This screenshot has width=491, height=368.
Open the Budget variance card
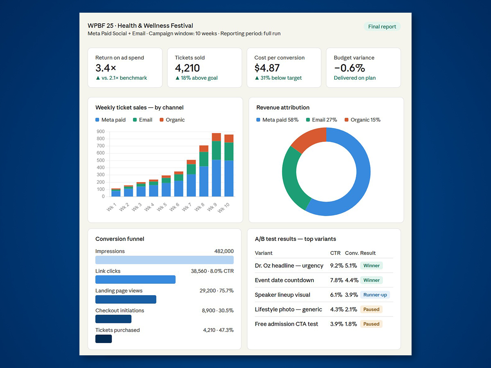(363, 67)
